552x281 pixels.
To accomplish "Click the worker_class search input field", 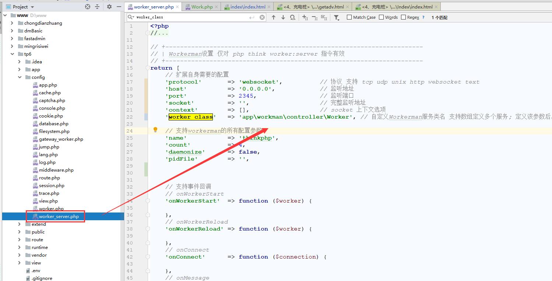I will 191,17.
